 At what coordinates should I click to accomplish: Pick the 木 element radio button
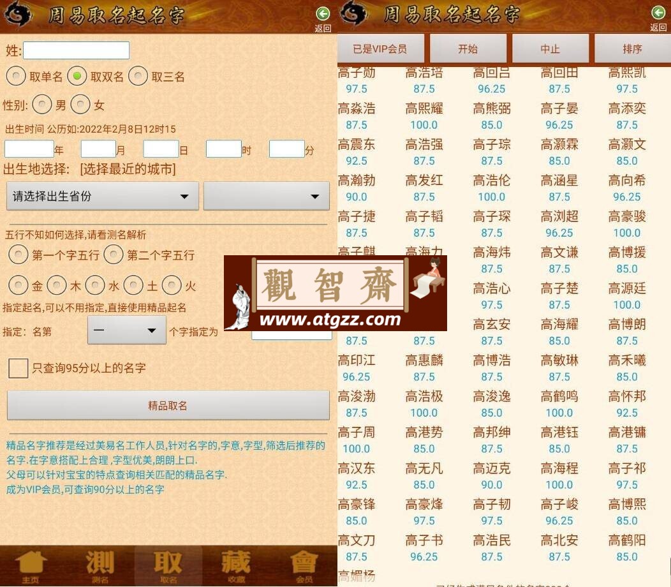click(57, 285)
